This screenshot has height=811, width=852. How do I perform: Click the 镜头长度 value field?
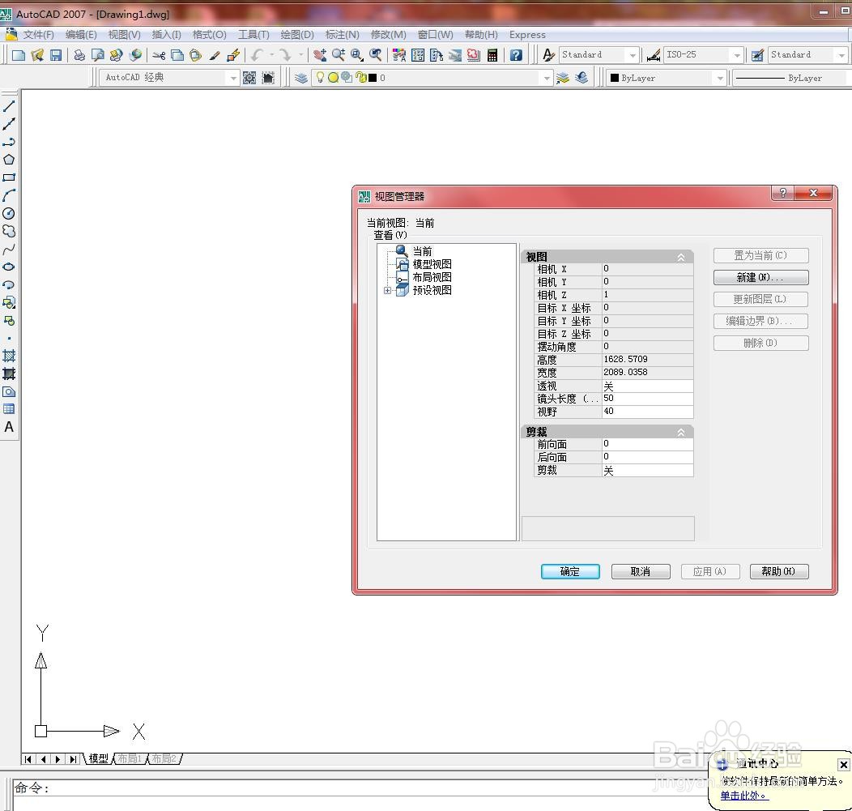(x=647, y=399)
